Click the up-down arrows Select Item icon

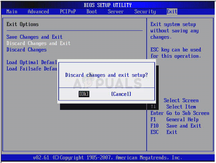[x=153, y=107]
